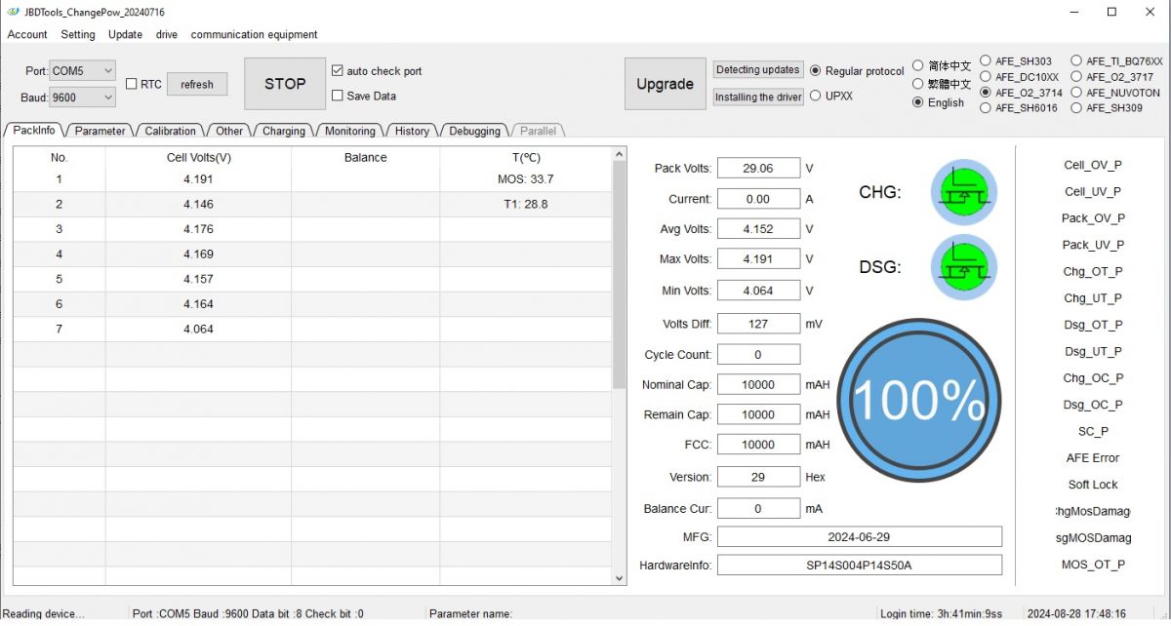Choose the AFE_SH309 chip option
This screenshot has width=1171, height=626.
click(1076, 108)
